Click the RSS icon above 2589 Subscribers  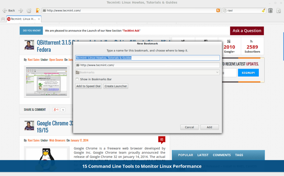[251, 41]
